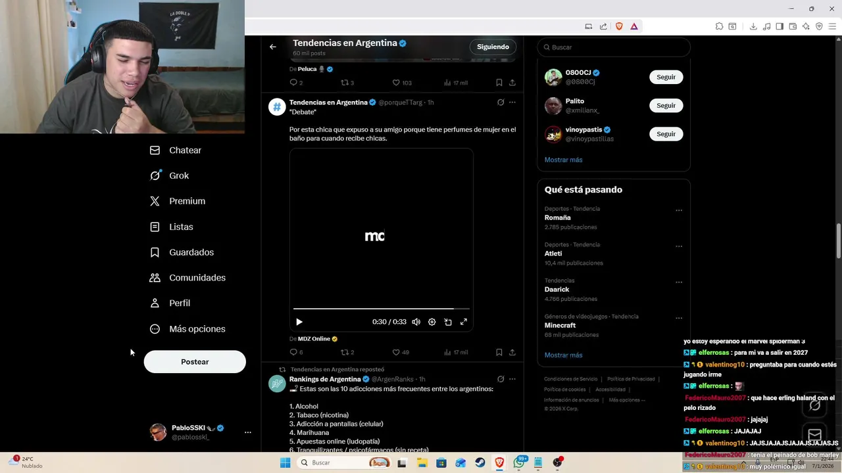The width and height of the screenshot is (842, 473).
Task: Bookmark the Peluca tweet
Action: (x=499, y=83)
